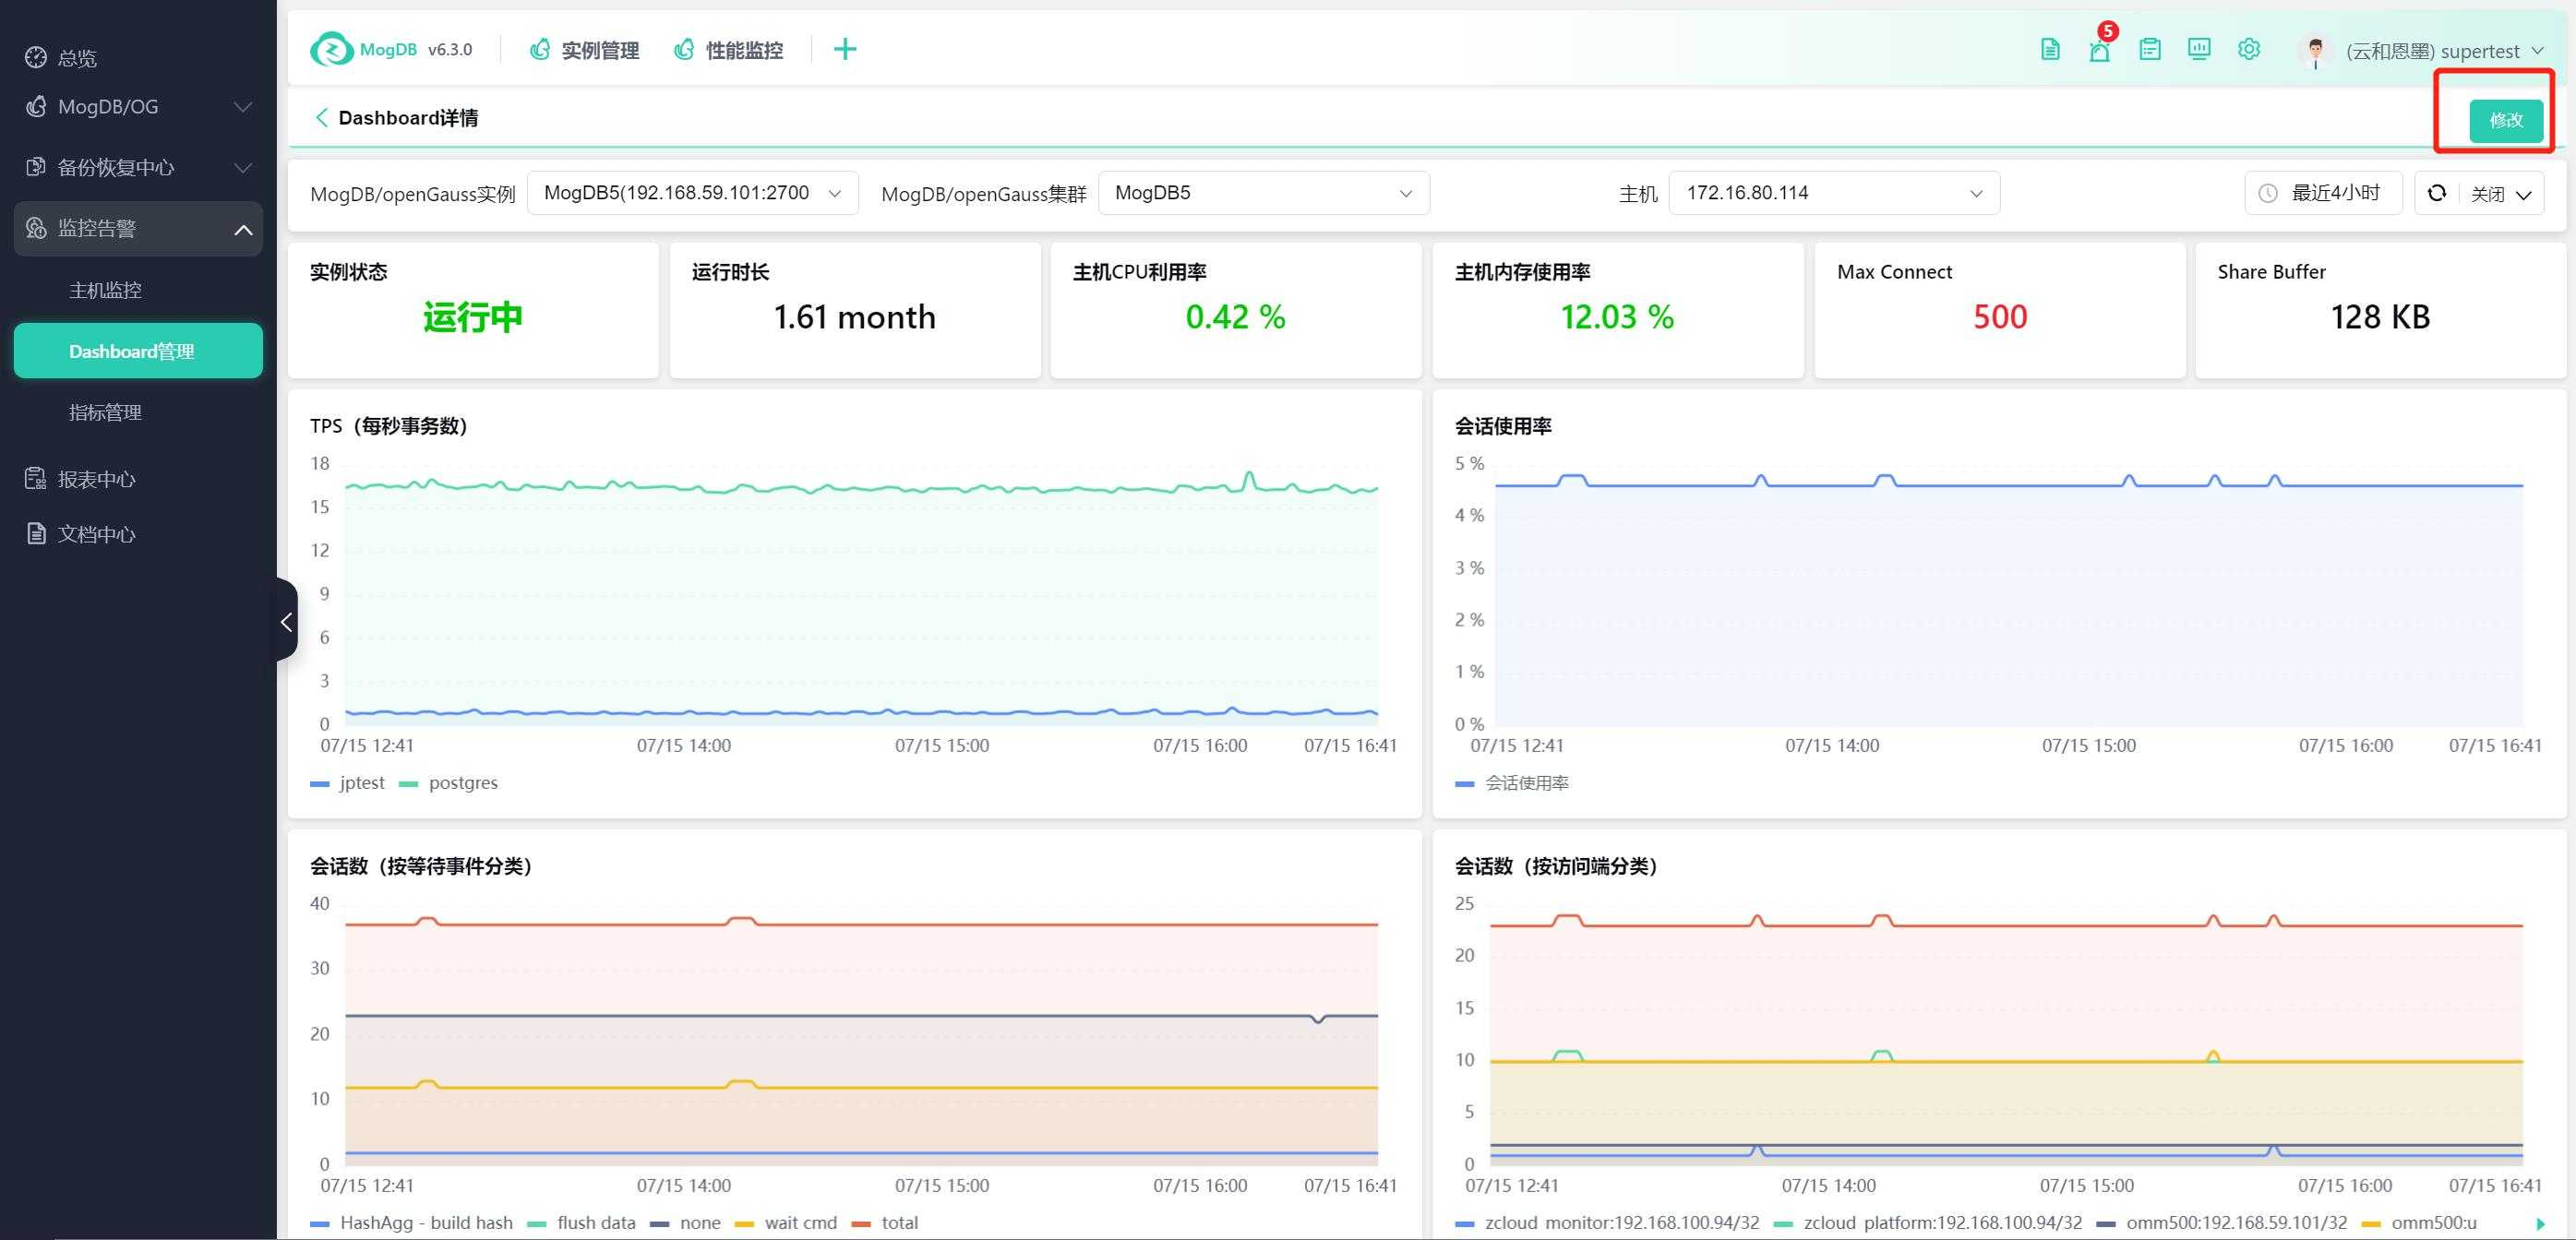
Task: Expand MogDB/OG sidebar menu
Action: click(138, 107)
